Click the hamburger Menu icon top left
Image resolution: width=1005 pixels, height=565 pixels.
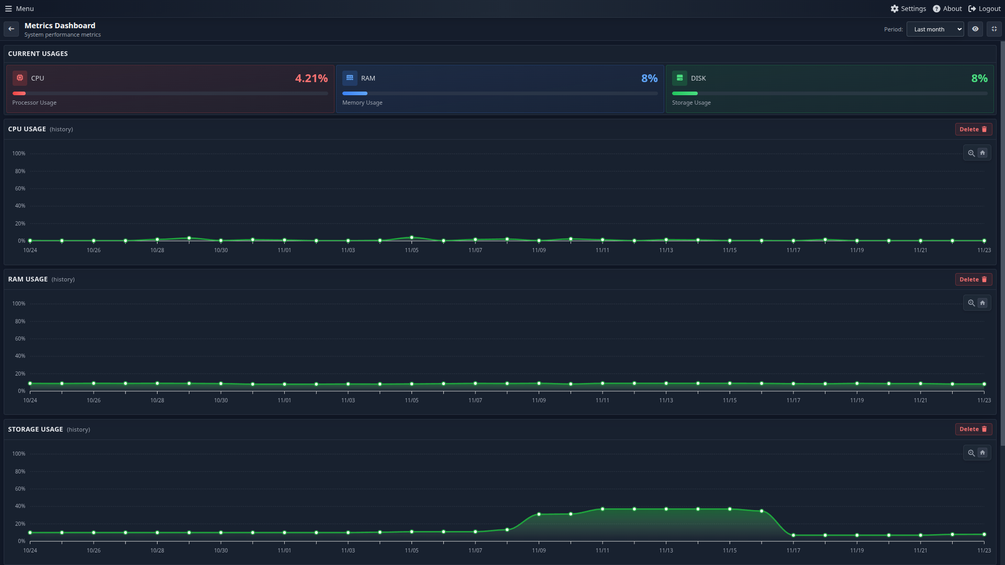point(9,8)
